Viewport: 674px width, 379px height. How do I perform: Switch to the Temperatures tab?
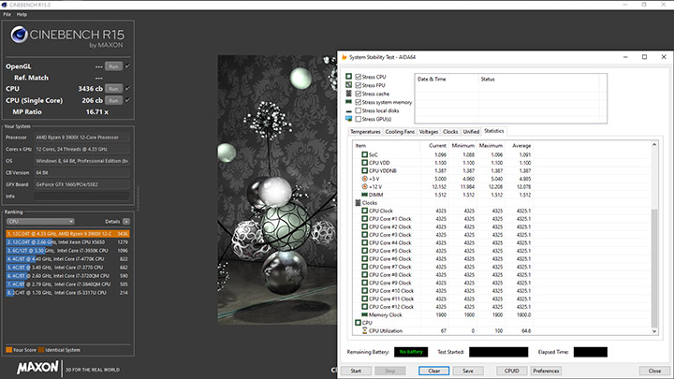tap(365, 132)
